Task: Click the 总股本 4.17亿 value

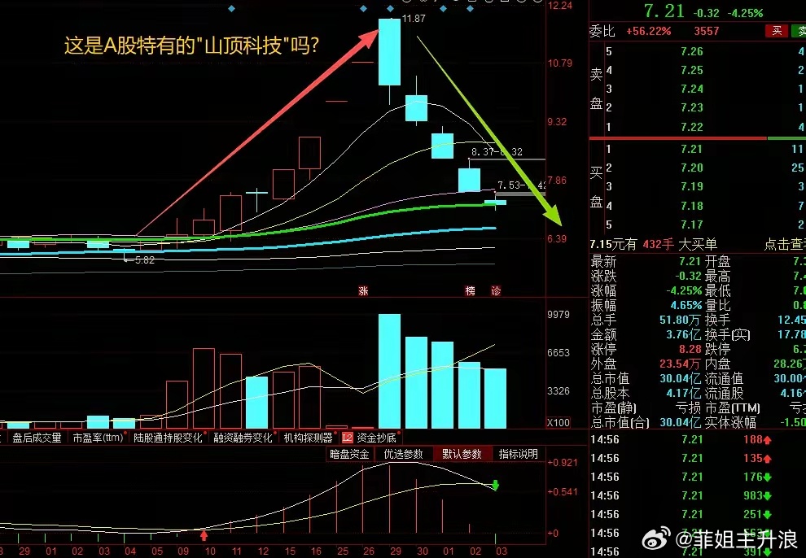Action: pyautogui.click(x=683, y=393)
